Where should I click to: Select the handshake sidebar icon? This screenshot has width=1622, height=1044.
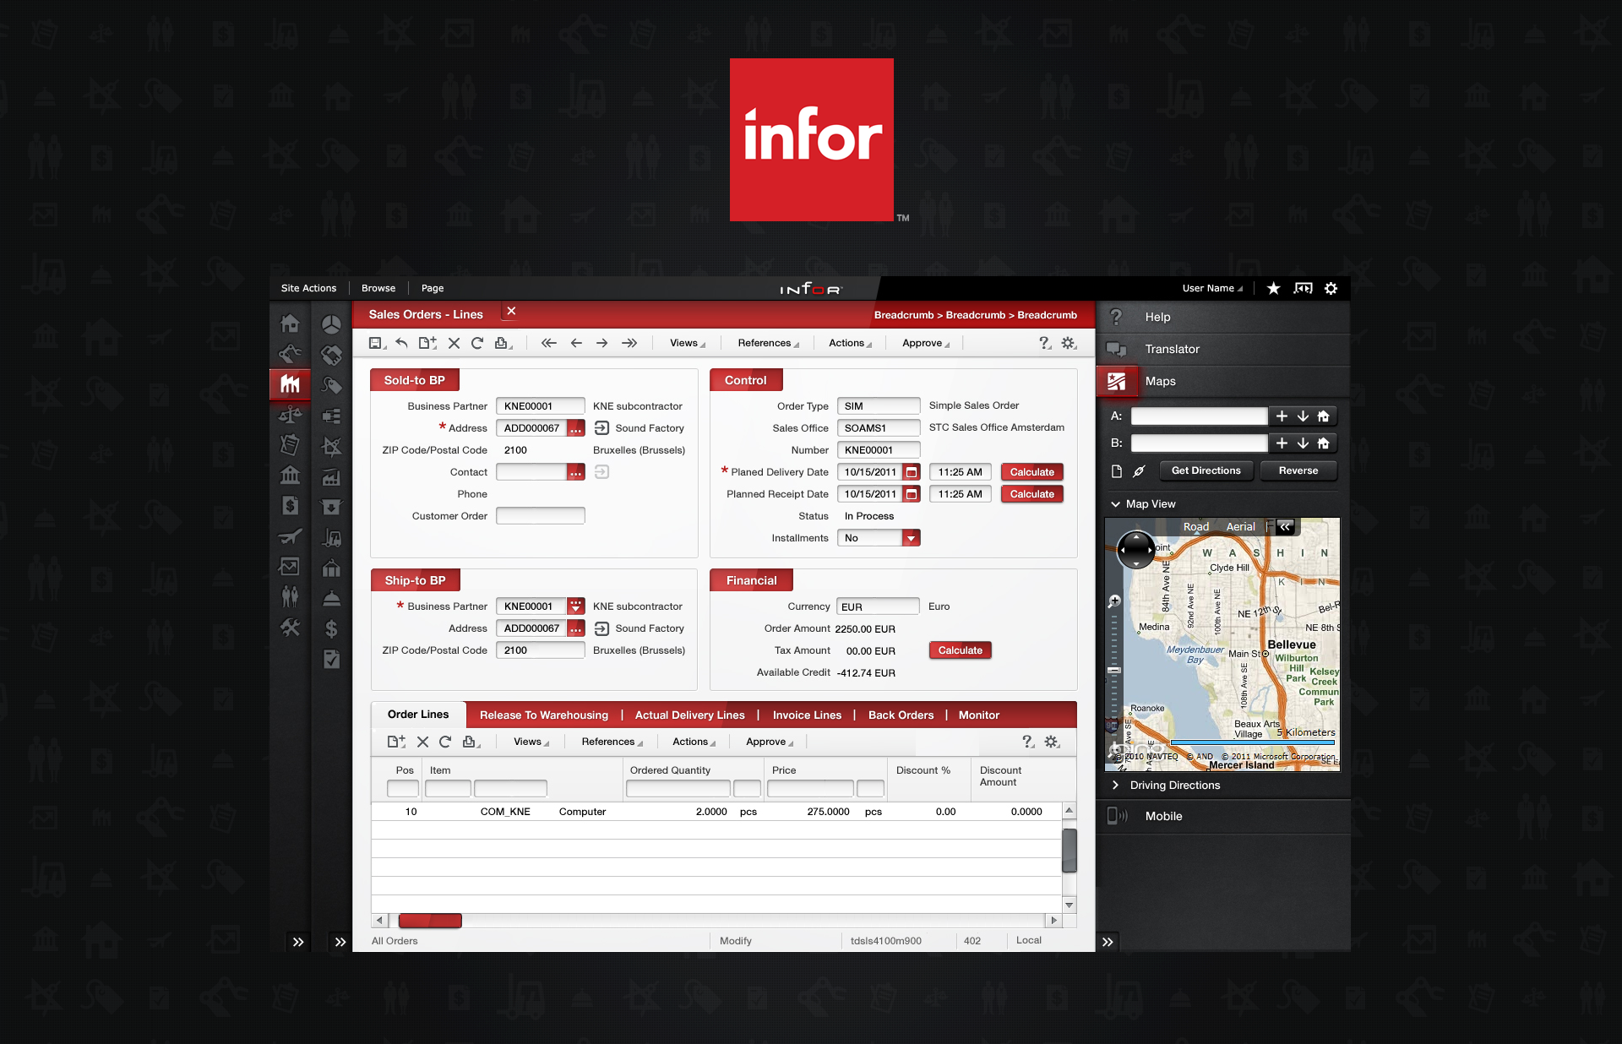point(331,355)
